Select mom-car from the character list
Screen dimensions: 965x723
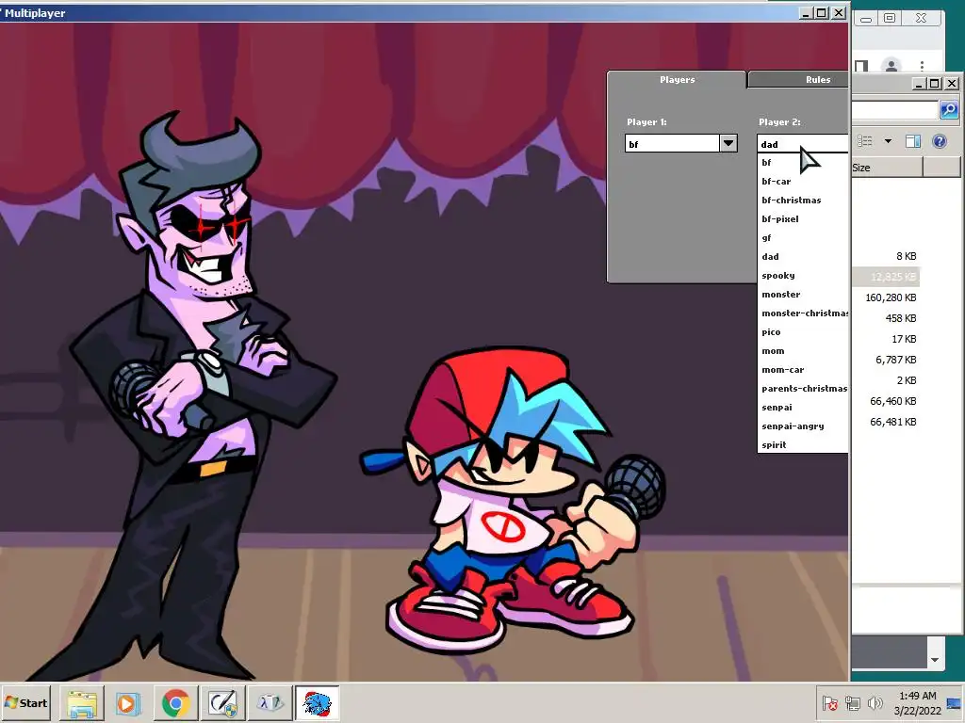(803, 370)
